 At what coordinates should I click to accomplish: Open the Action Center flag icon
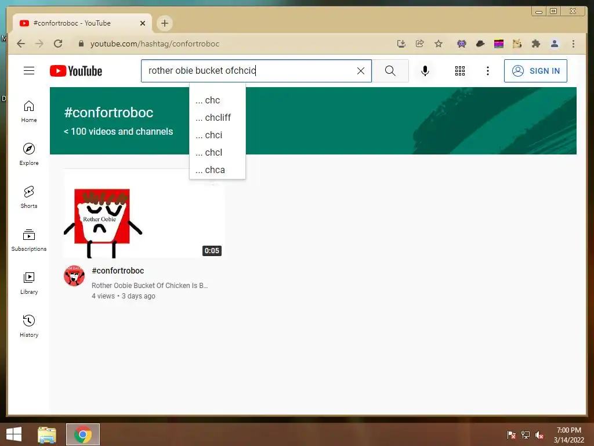pos(511,434)
